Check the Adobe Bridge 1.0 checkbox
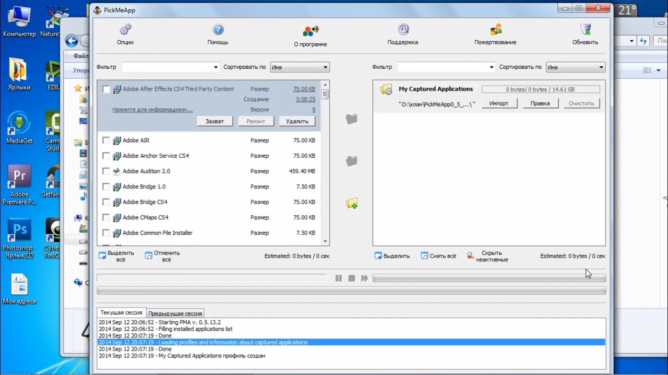 106,186
